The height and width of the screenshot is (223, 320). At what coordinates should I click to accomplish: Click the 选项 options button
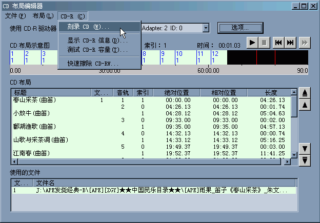coord(237,27)
